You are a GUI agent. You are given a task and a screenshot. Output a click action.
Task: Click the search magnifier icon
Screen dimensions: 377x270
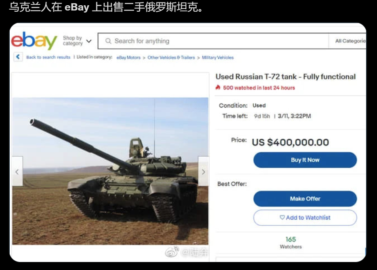108,41
